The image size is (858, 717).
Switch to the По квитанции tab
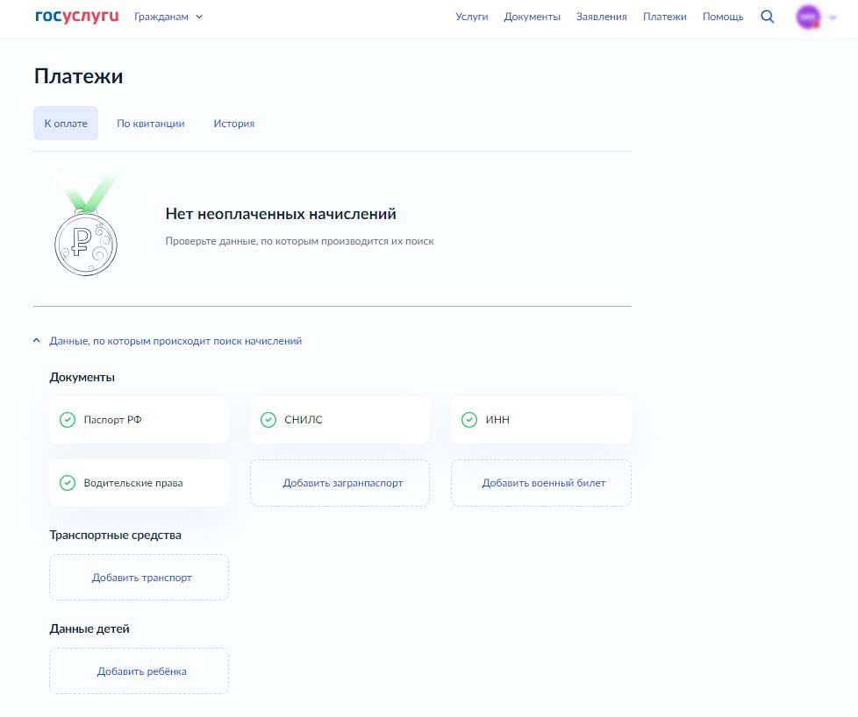click(151, 124)
